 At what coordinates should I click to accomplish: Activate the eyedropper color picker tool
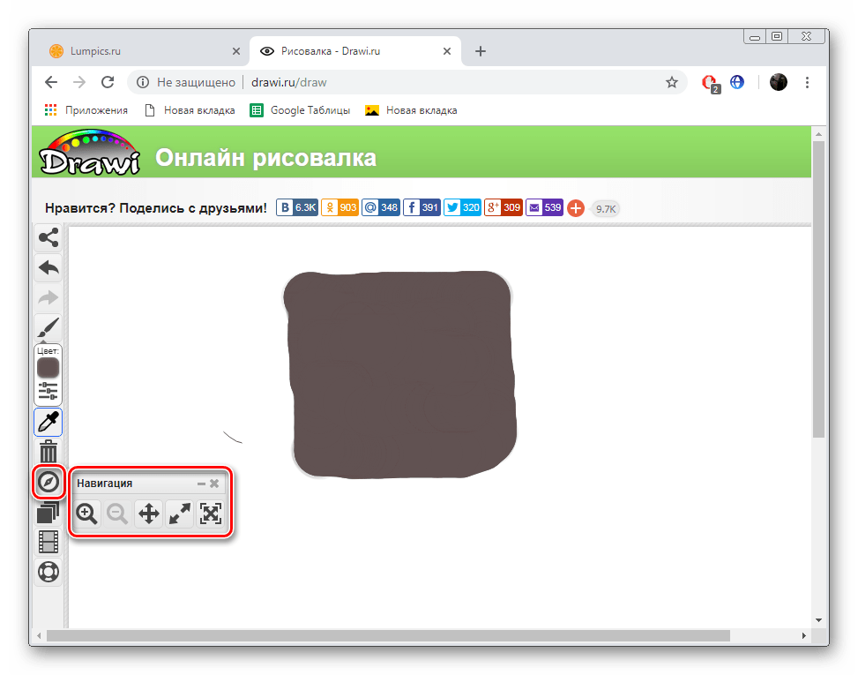[x=48, y=423]
